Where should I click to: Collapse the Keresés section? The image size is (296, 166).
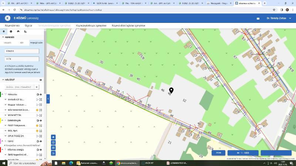click(3, 37)
